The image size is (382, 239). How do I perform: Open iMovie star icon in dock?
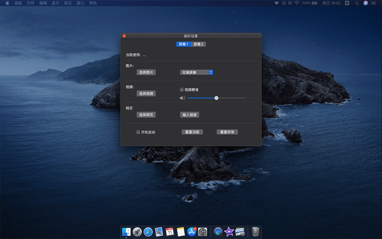click(x=229, y=232)
